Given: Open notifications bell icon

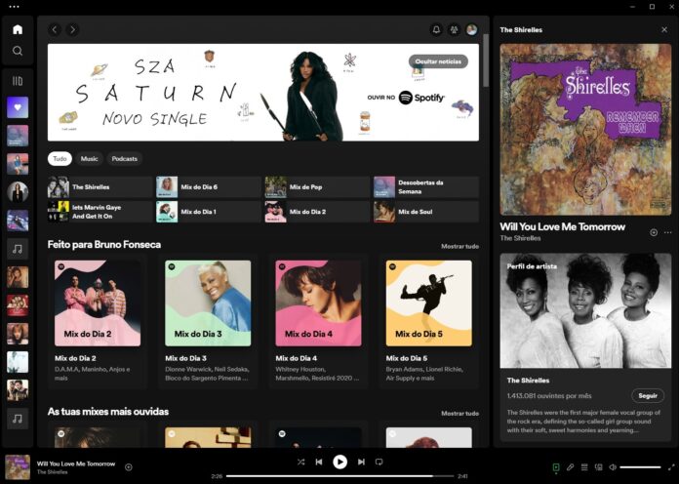Looking at the screenshot, I should [436, 29].
